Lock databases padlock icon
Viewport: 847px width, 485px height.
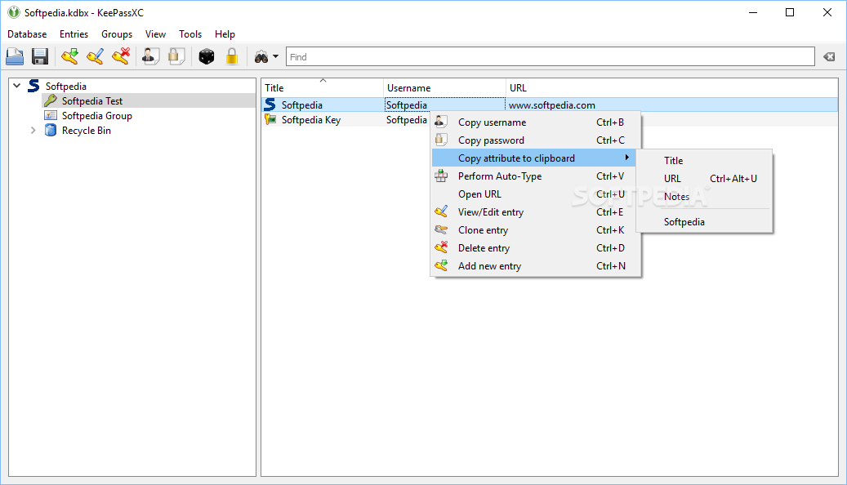(232, 56)
